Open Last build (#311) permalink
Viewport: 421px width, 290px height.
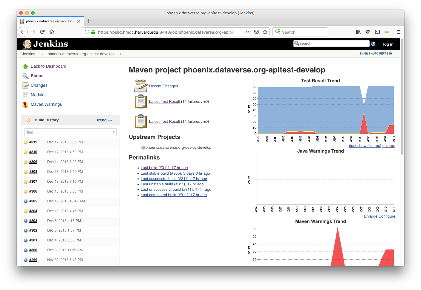pyautogui.click(x=164, y=168)
